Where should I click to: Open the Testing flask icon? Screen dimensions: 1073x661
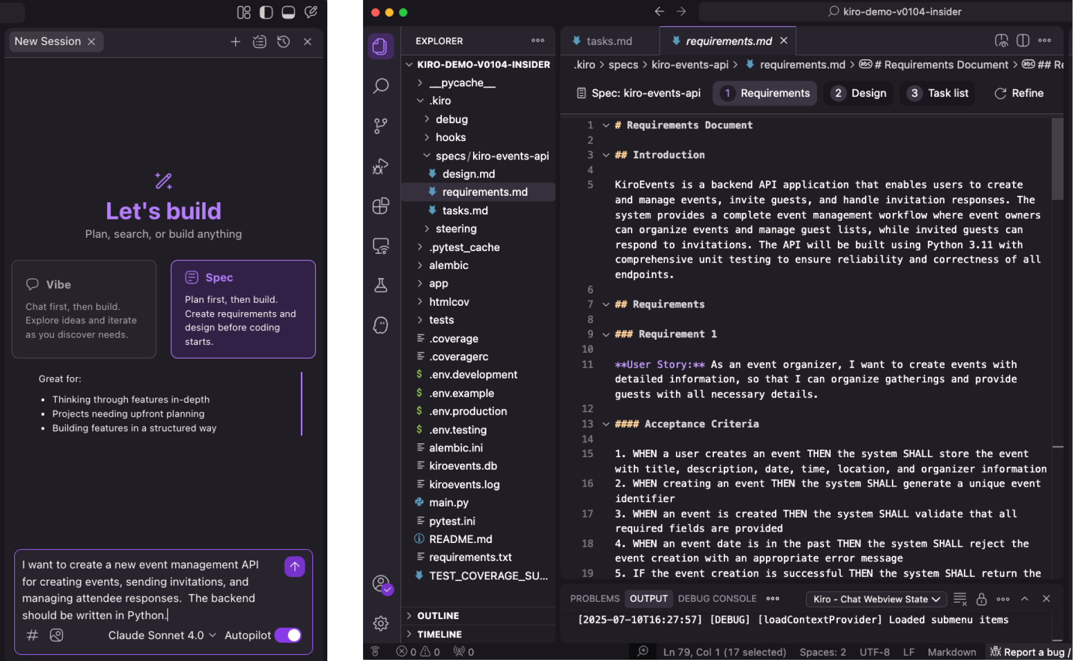tap(380, 285)
